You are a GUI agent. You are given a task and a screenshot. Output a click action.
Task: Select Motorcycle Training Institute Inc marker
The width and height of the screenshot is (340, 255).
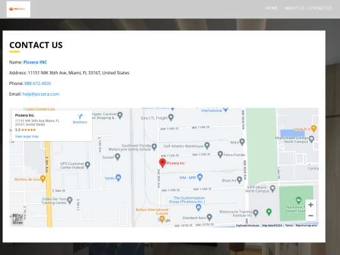tap(256, 213)
